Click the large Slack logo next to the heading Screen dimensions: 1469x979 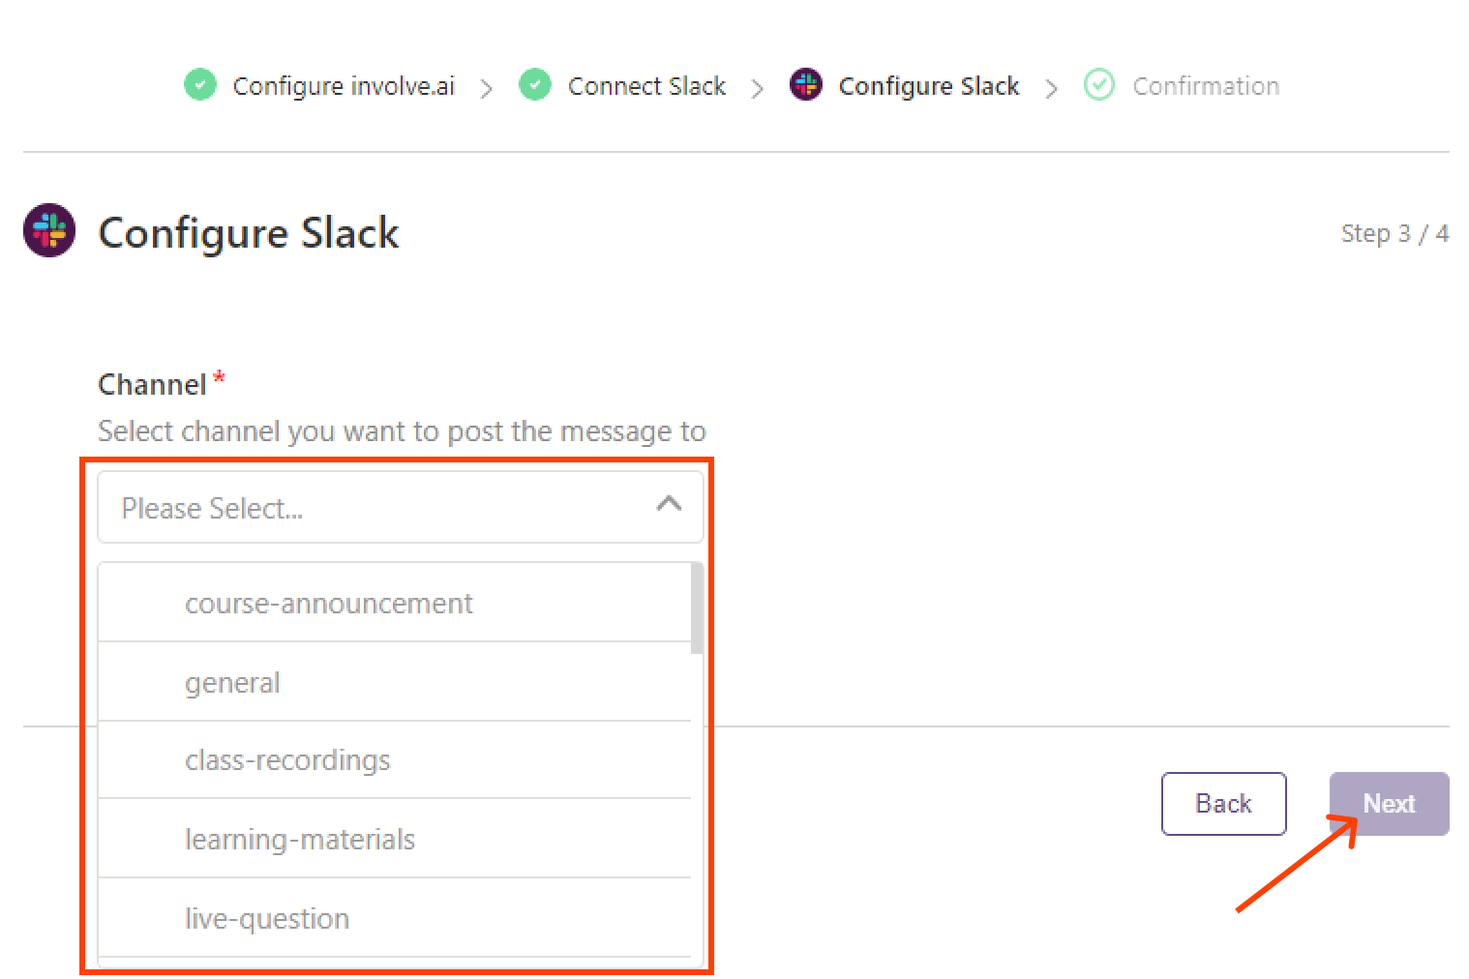click(49, 230)
